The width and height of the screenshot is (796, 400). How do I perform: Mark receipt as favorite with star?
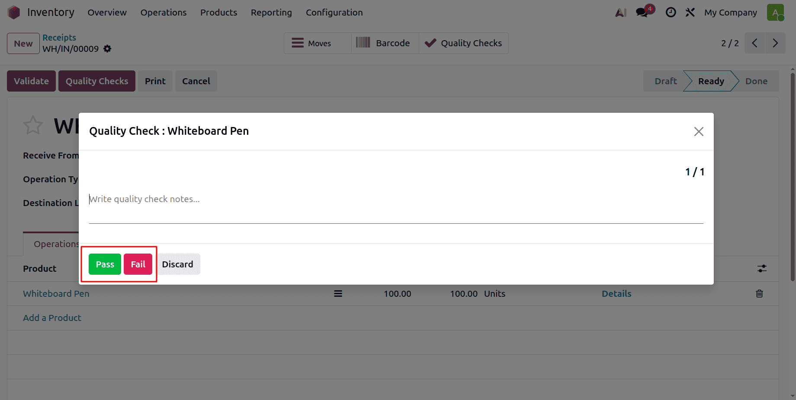point(33,126)
